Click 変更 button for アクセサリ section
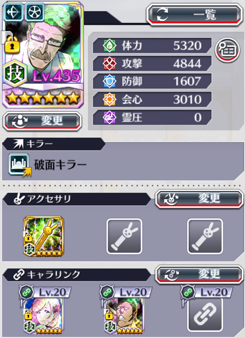 [x=199, y=199]
